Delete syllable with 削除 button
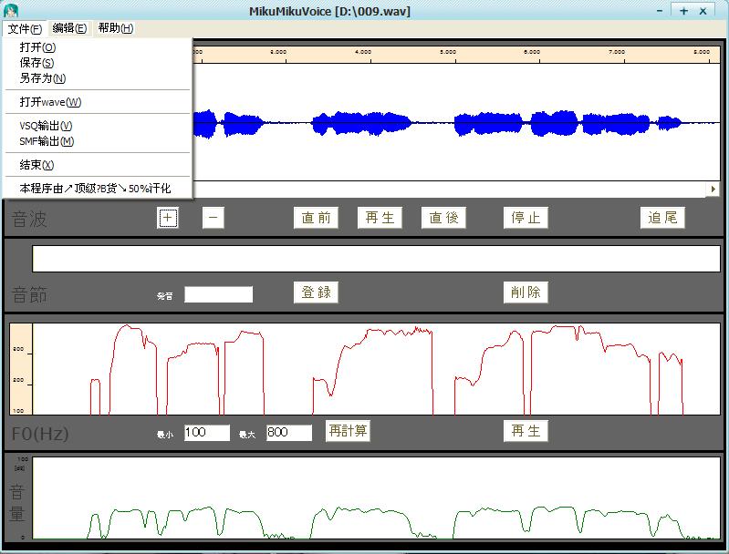 [526, 292]
